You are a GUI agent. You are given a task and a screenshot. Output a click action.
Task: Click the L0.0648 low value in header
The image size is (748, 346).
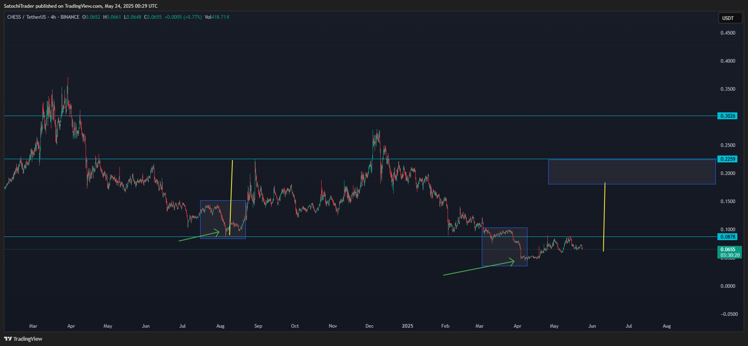pos(132,17)
